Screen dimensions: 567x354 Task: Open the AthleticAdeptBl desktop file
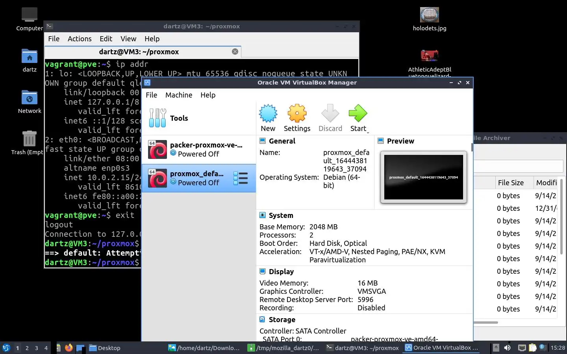pos(430,55)
